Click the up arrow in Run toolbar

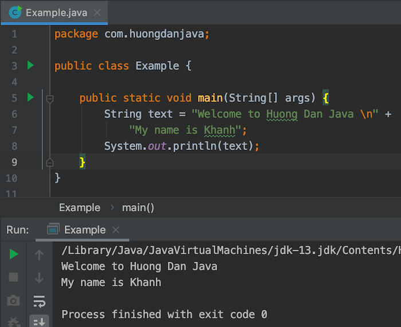(x=39, y=255)
